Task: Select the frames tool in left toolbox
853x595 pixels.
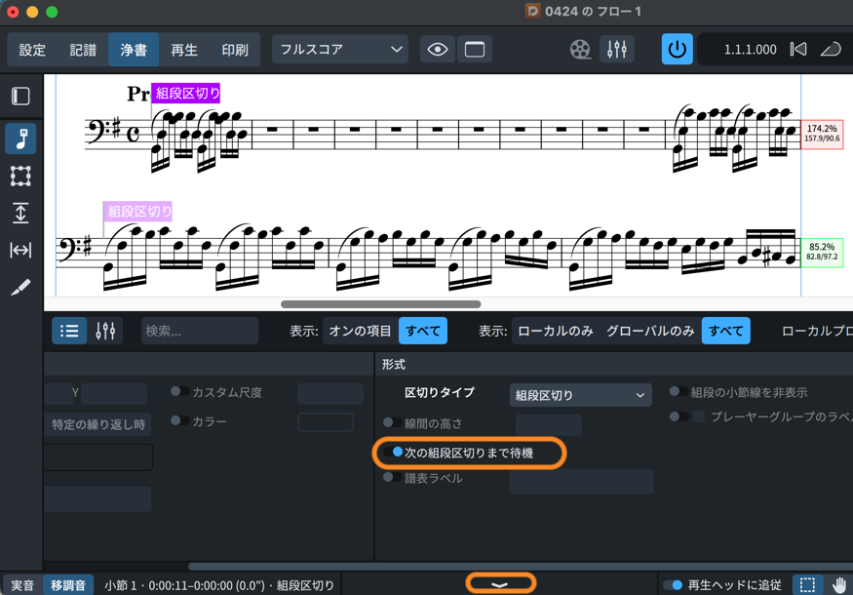Action: [x=20, y=177]
